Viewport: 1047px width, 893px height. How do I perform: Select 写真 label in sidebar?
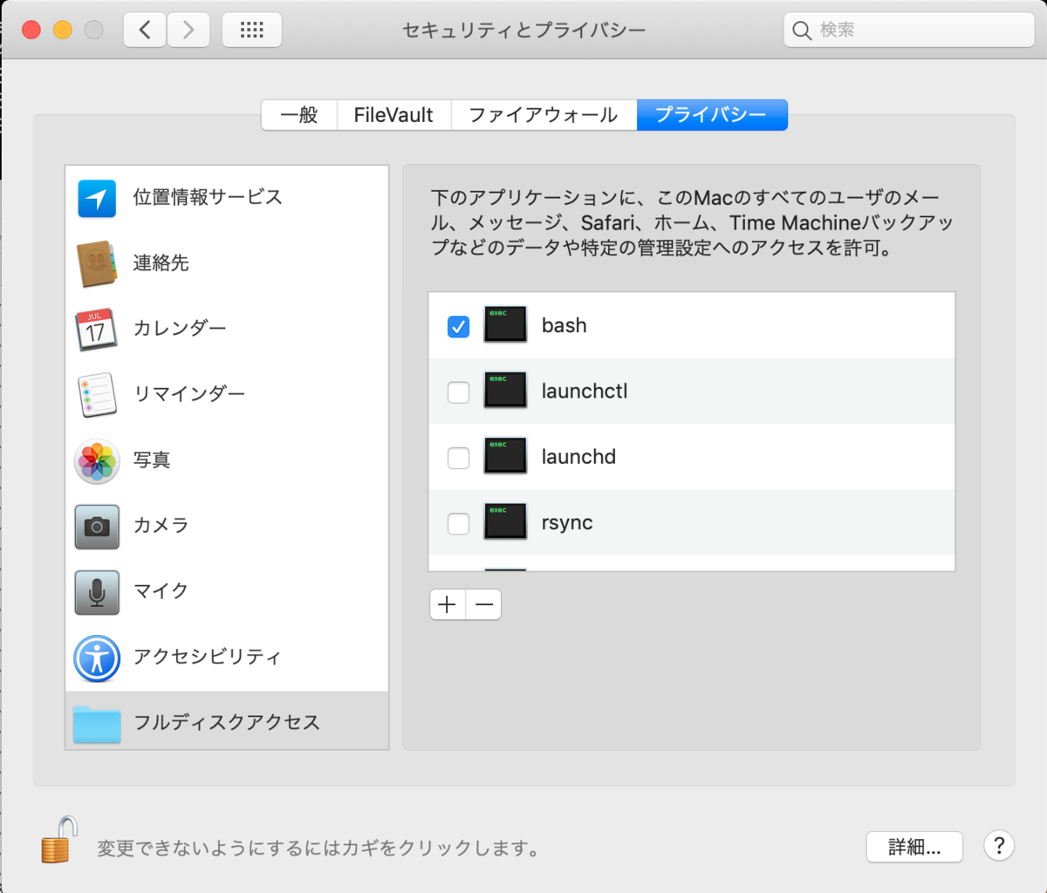(152, 460)
